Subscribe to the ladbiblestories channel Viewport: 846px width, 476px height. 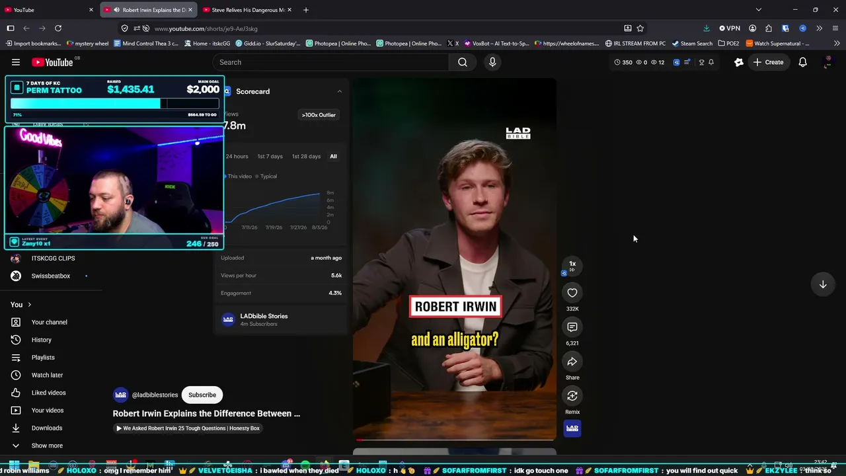click(x=202, y=395)
